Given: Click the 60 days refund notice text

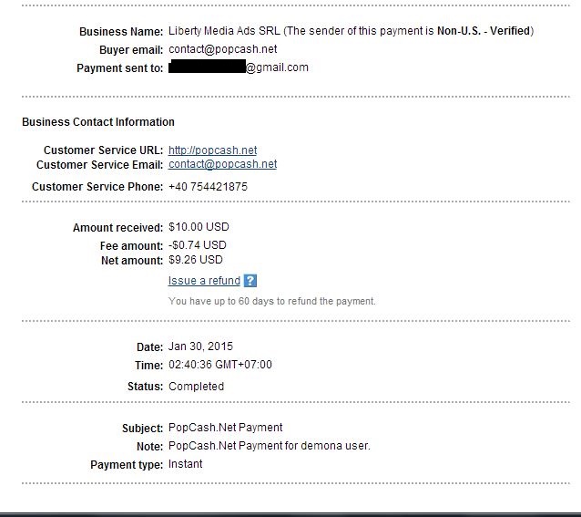Looking at the screenshot, I should pyautogui.click(x=271, y=301).
